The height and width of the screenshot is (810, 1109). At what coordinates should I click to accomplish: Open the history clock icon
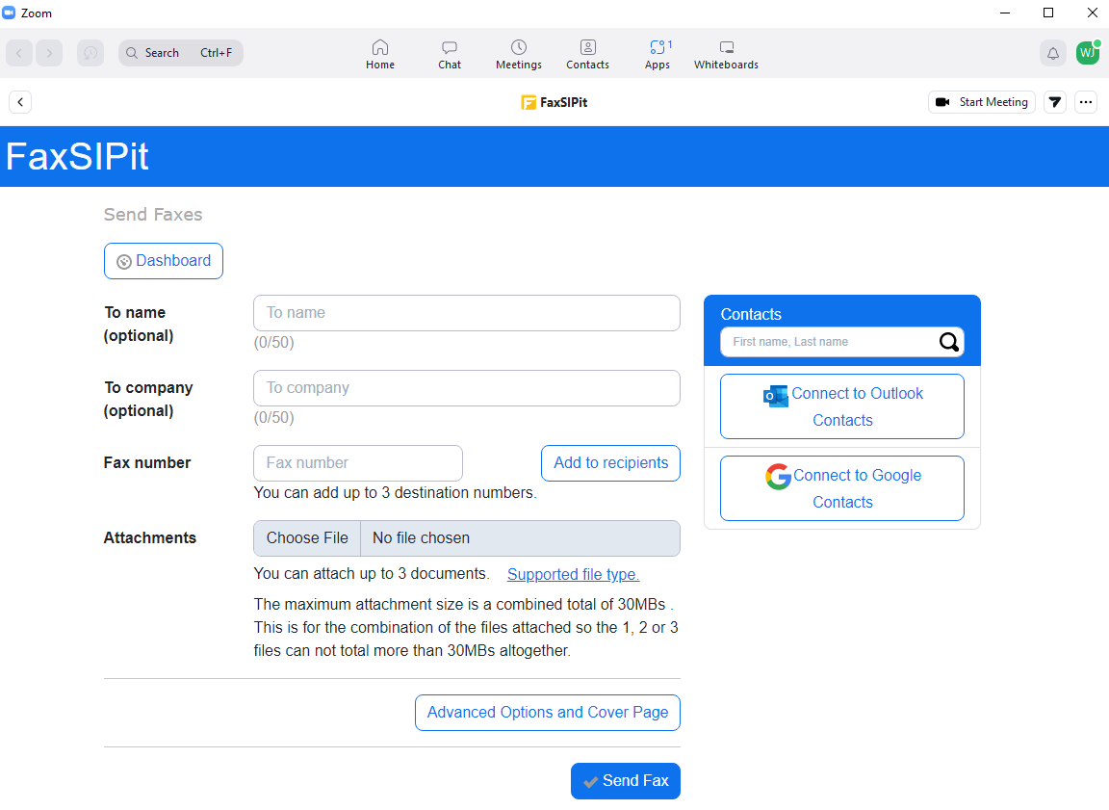(90, 53)
